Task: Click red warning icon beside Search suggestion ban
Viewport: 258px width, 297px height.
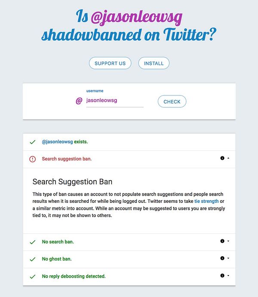Action: [33, 159]
